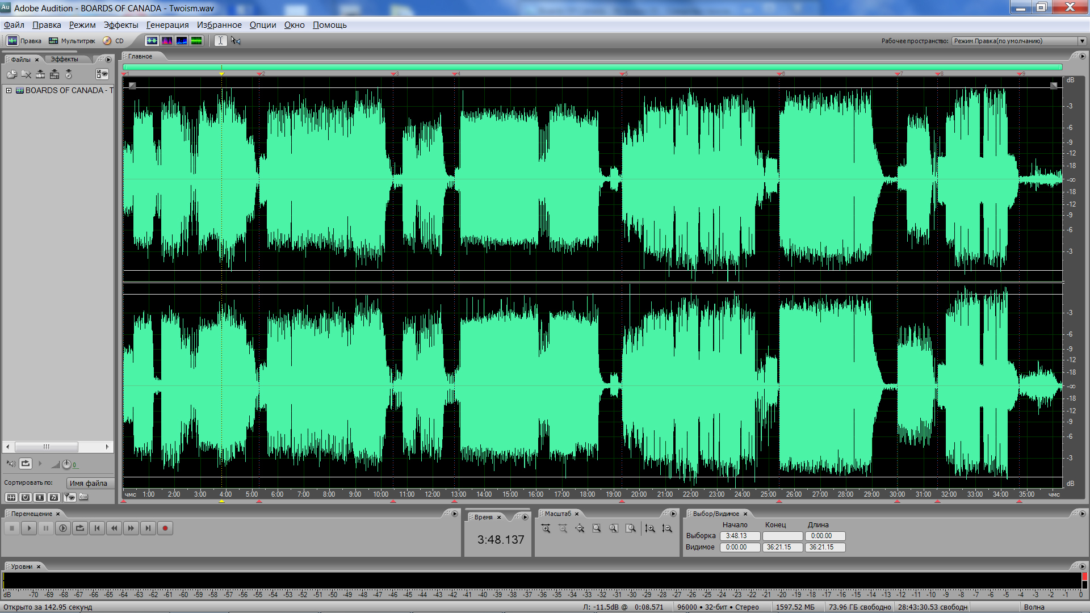Screen dimensions: 1090x613
Task: Open the Эффекты menu
Action: tap(120, 25)
